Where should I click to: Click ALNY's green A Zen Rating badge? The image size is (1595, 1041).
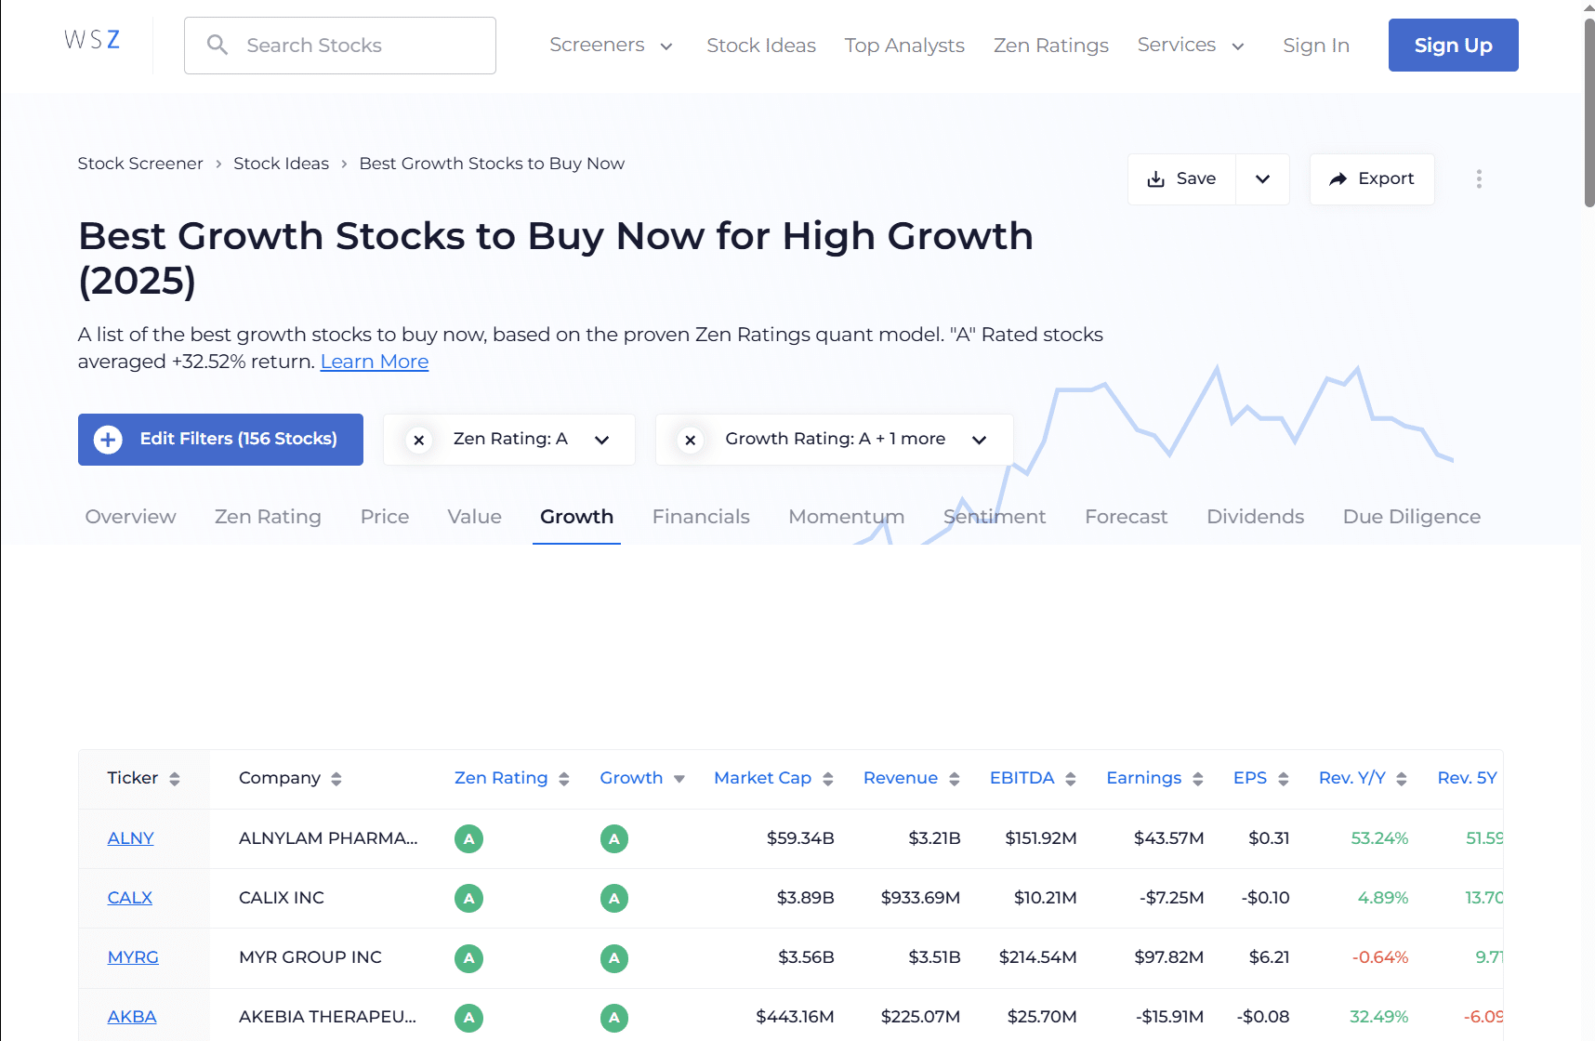(468, 837)
